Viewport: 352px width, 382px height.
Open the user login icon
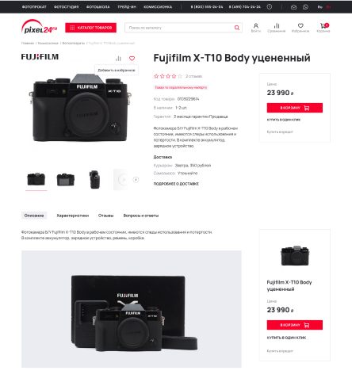(256, 25)
